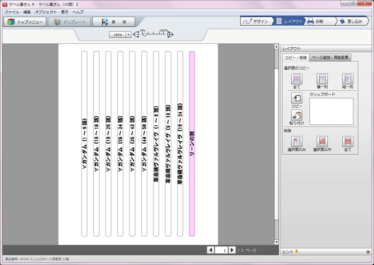Select the ∀ガンダム (26～34話) label
Screen dimensions: 374x265
(x=120, y=143)
